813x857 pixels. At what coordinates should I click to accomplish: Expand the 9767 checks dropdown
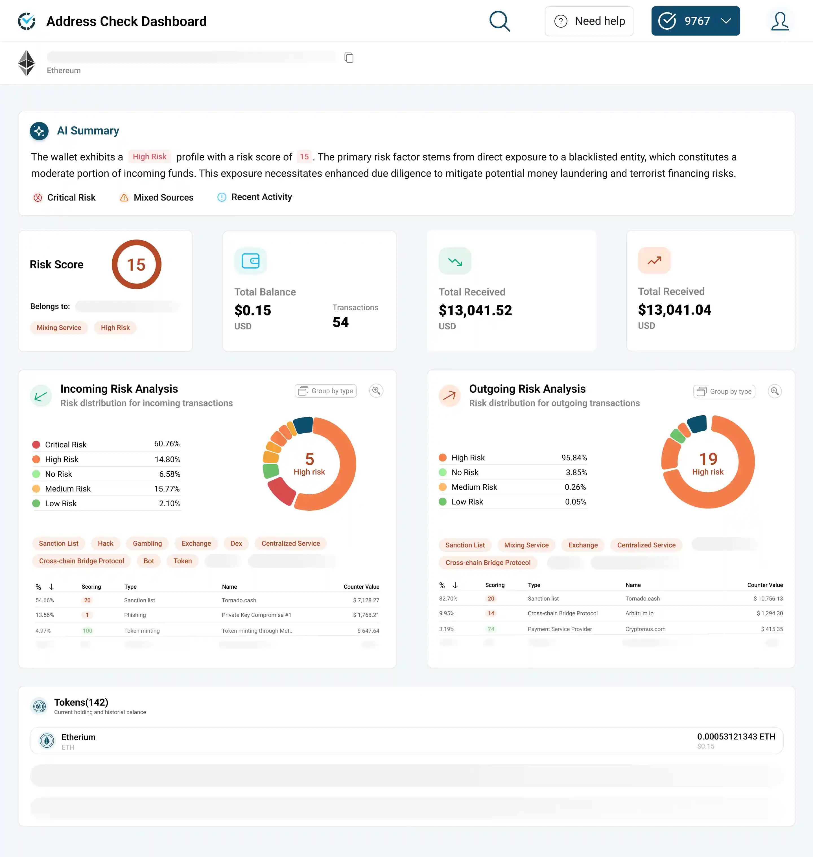[725, 21]
